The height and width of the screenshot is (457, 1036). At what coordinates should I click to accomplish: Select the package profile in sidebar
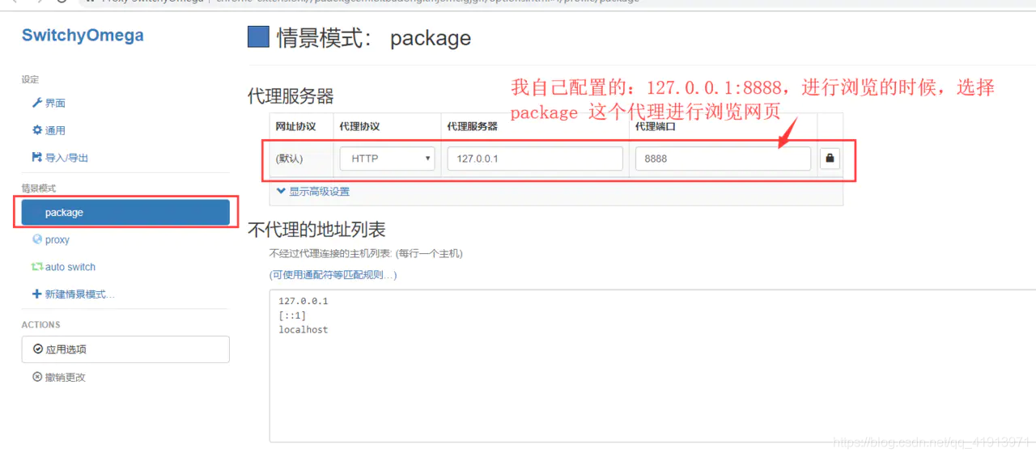(125, 213)
